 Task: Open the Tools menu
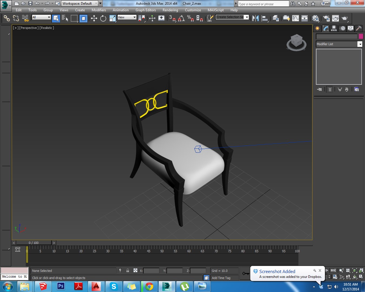click(32, 10)
